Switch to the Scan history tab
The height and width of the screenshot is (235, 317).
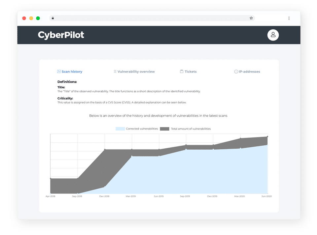point(70,72)
